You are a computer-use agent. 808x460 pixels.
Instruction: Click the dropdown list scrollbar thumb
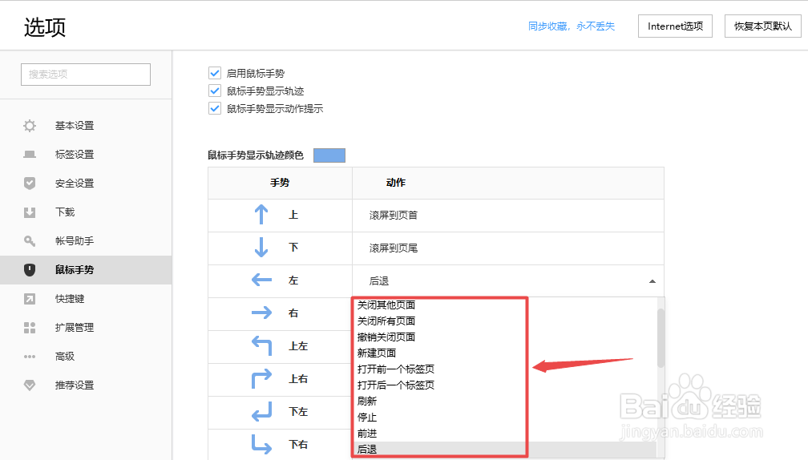click(661, 338)
